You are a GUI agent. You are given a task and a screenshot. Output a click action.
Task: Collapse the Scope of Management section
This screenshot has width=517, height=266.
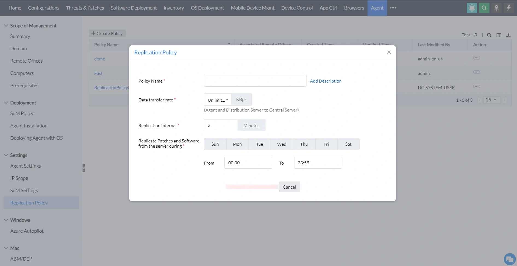coord(6,26)
